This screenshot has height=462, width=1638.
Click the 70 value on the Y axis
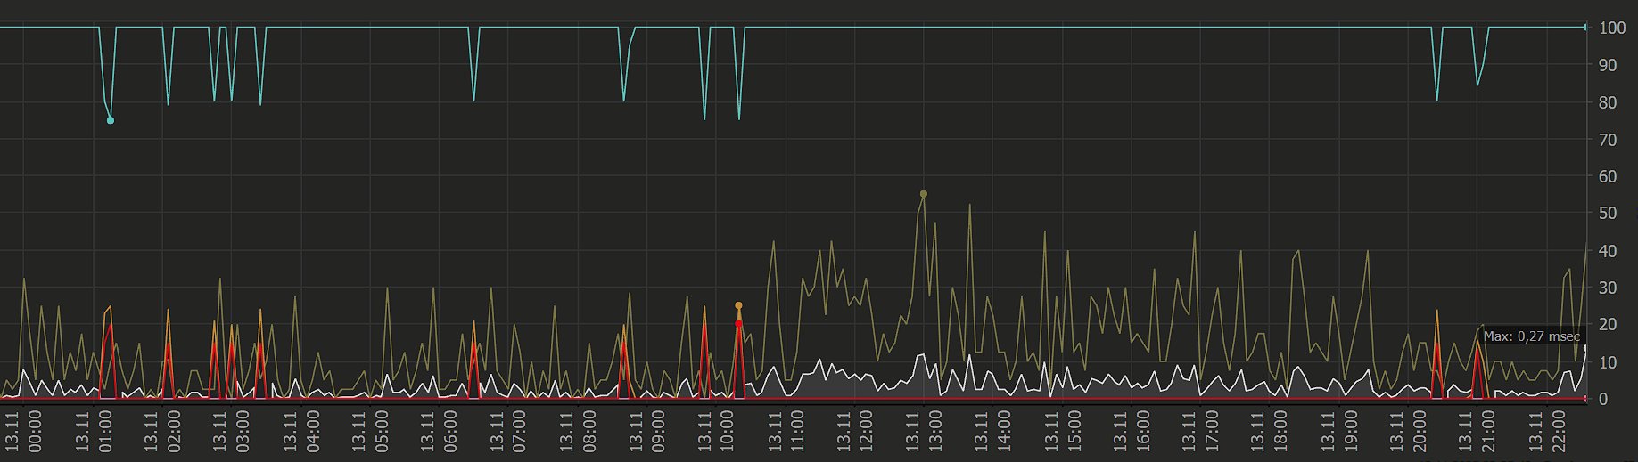coord(1608,140)
